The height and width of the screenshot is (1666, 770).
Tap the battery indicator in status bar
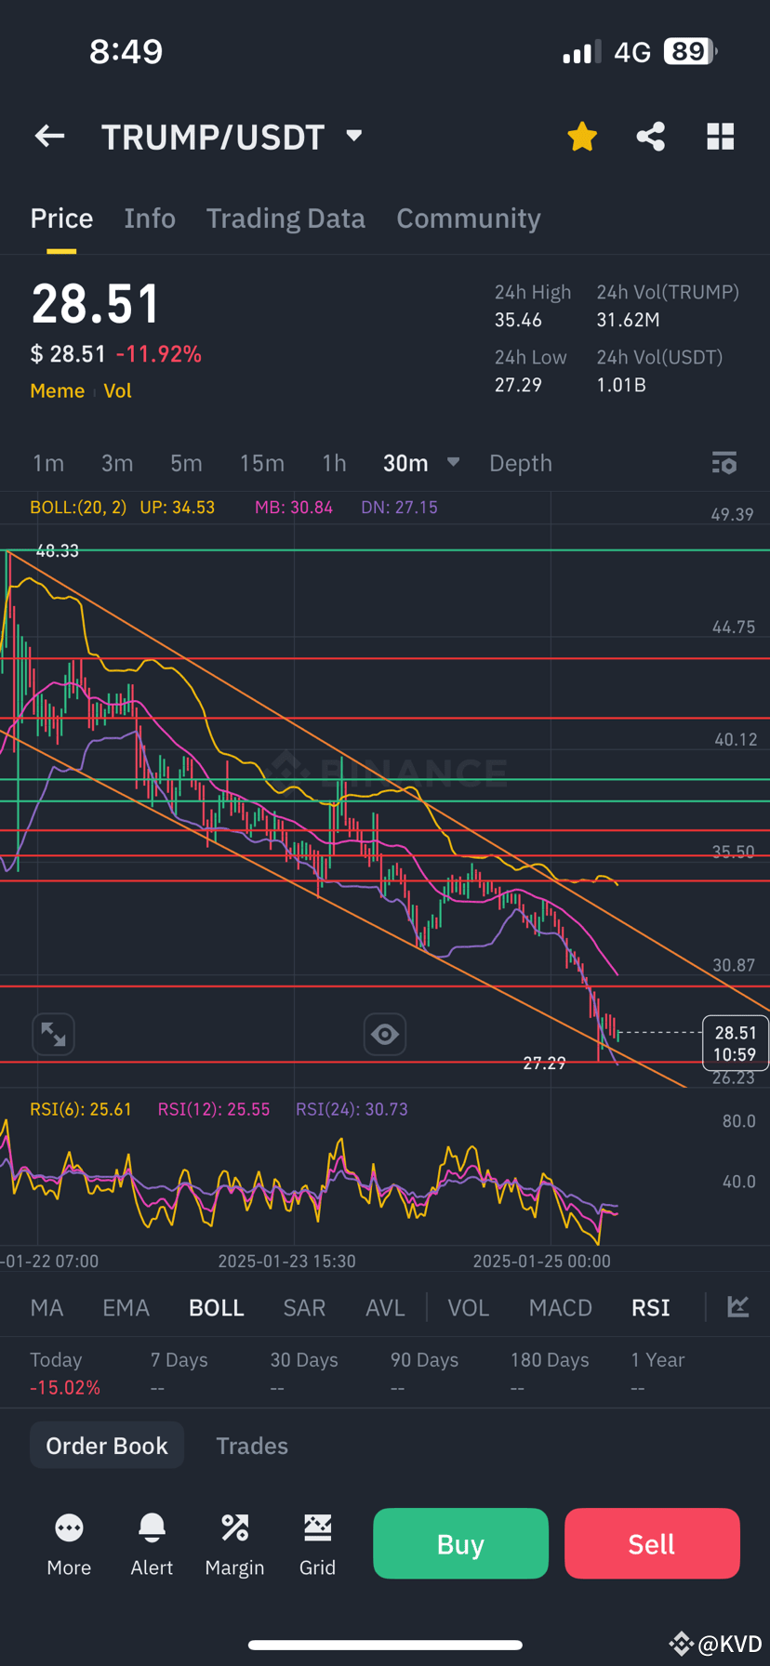click(x=690, y=51)
